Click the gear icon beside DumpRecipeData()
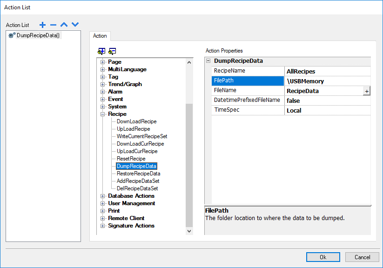The height and width of the screenshot is (268, 383). pyautogui.click(x=11, y=35)
